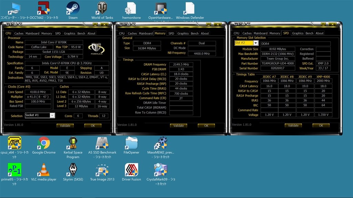Screen dimensions: 353x198
Task: Open Memory tab in the SPD window
Action: [275, 33]
